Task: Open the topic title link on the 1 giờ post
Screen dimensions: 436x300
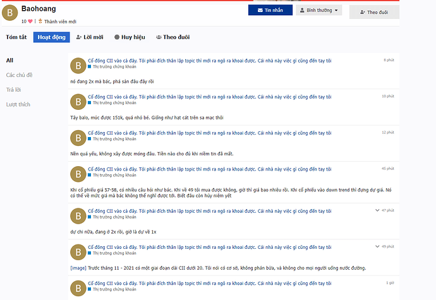Action: click(x=210, y=284)
